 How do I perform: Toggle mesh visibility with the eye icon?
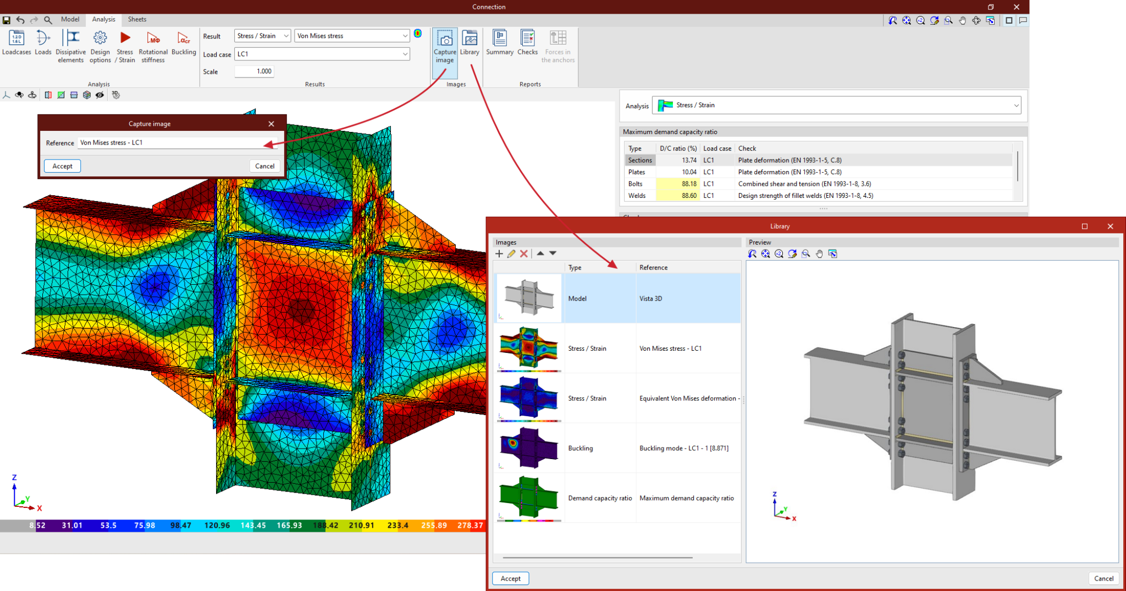pyautogui.click(x=100, y=95)
